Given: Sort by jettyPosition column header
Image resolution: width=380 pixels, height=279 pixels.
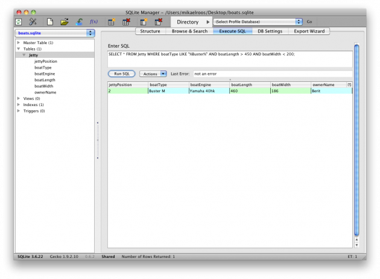Looking at the screenshot, I should click(128, 85).
